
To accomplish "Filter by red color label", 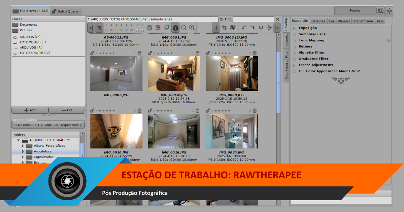I will tap(112, 31).
